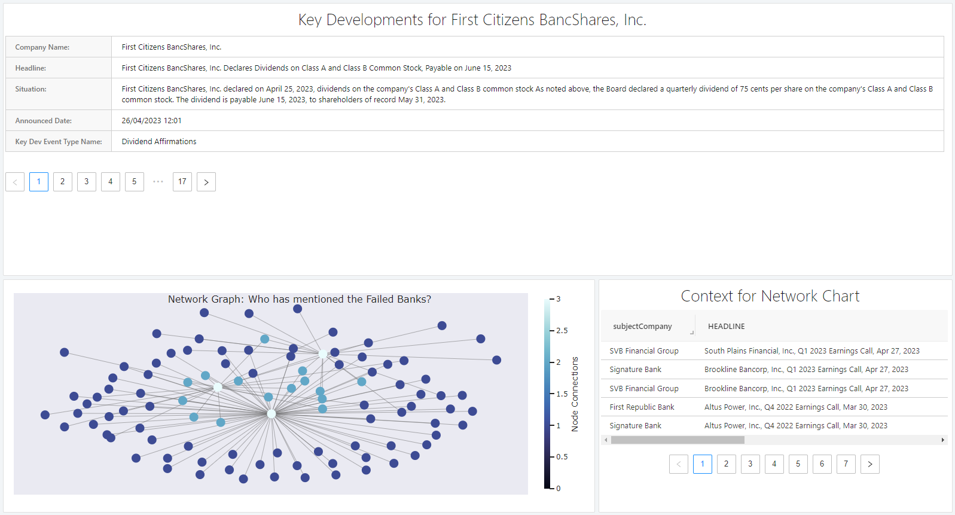Go to next page of Context table

869,464
